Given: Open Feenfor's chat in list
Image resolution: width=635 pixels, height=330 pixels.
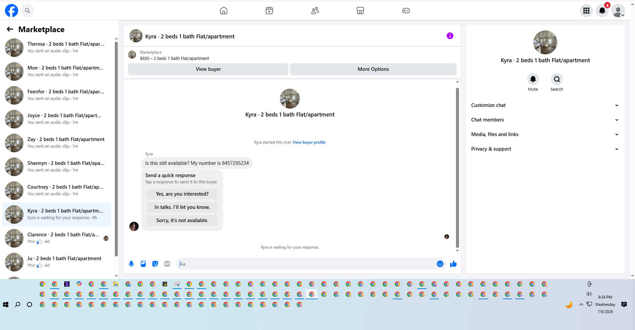Looking at the screenshot, I should click(57, 95).
